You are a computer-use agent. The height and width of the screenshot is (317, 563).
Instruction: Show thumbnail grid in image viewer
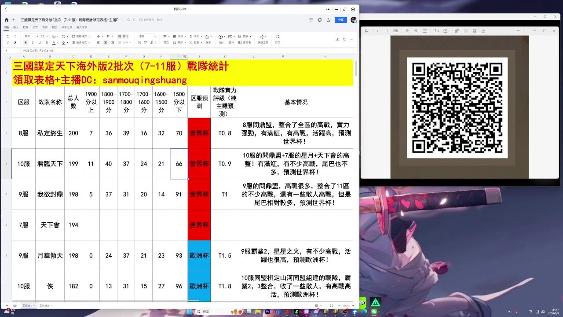point(395,31)
